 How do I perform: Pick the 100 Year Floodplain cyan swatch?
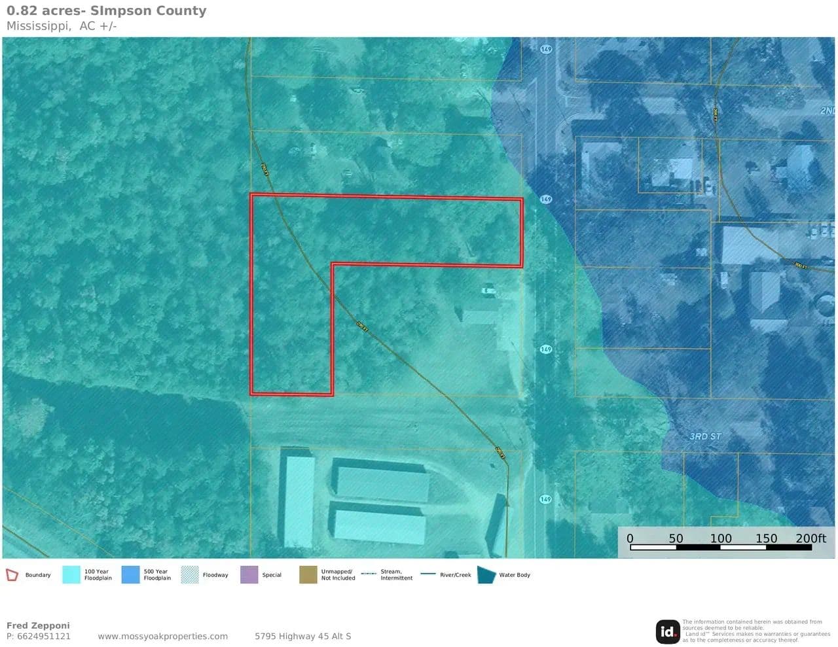click(71, 575)
